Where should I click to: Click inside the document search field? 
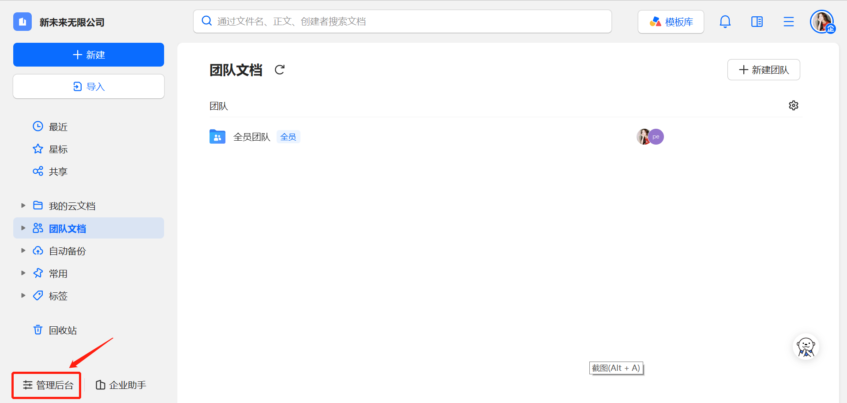tap(397, 21)
